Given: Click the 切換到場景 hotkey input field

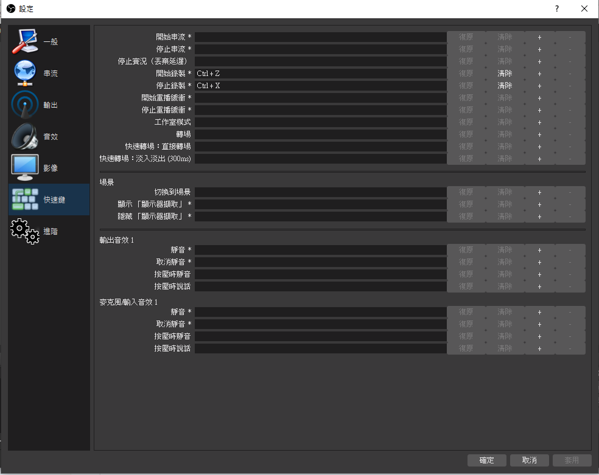Looking at the screenshot, I should tap(321, 192).
